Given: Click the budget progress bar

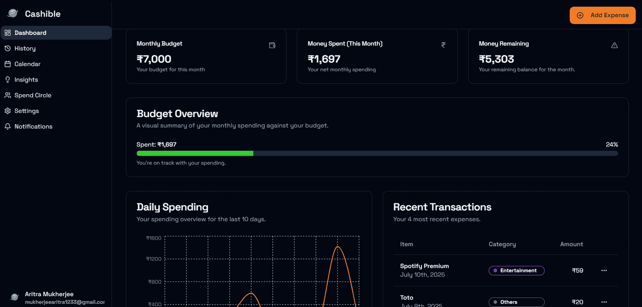Looking at the screenshot, I should point(377,153).
